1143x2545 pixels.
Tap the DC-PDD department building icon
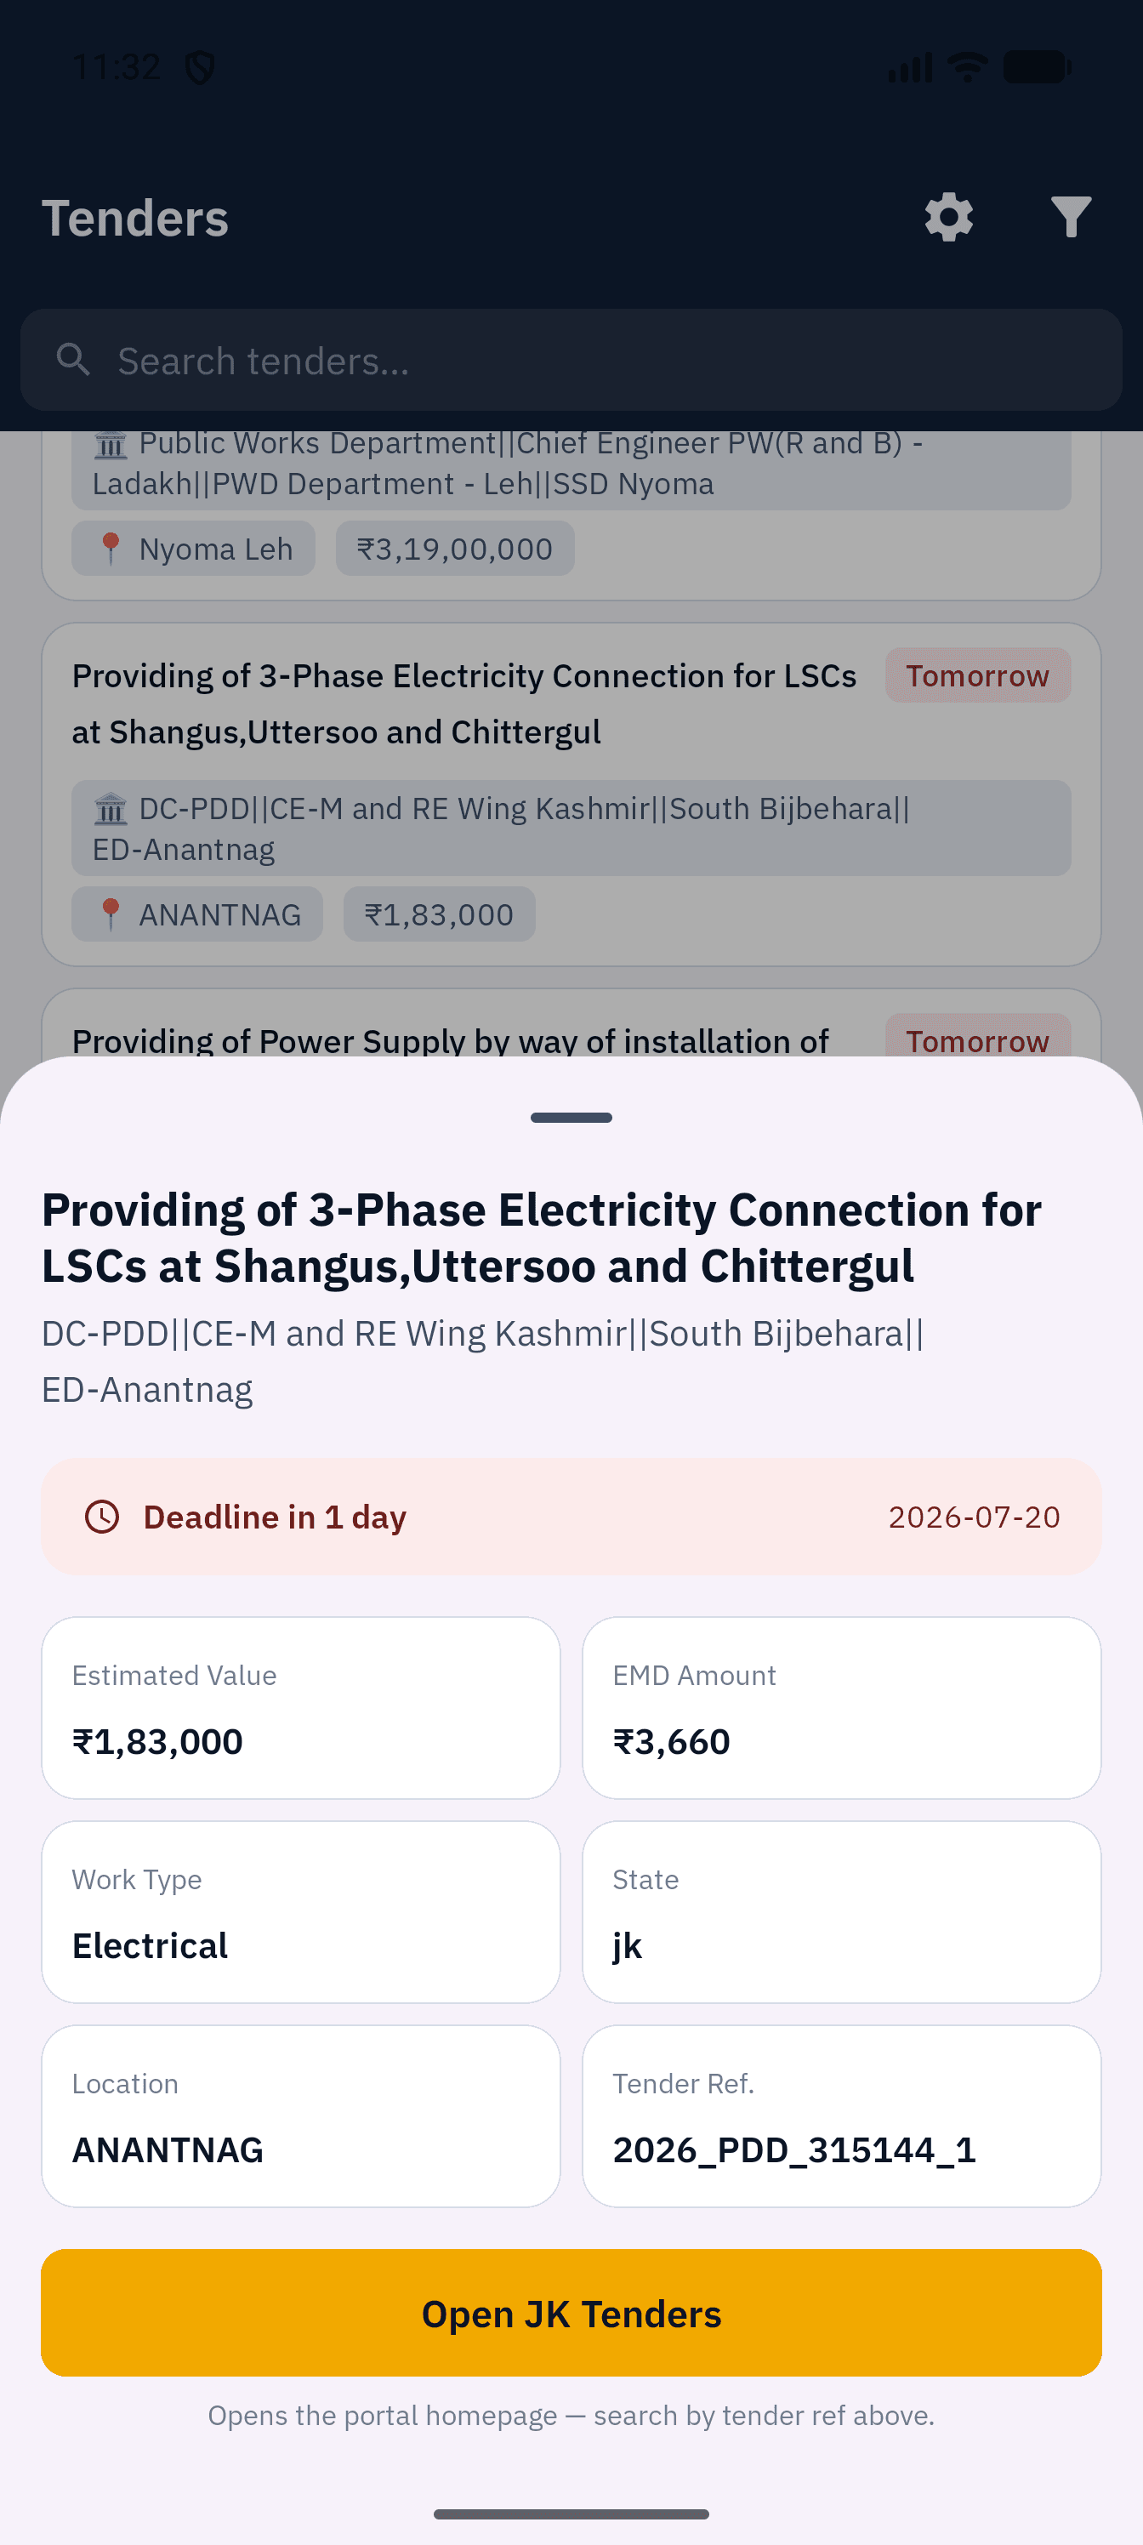[x=111, y=809]
